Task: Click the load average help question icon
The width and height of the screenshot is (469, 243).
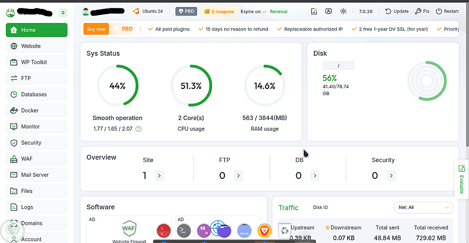Action: 138,129
